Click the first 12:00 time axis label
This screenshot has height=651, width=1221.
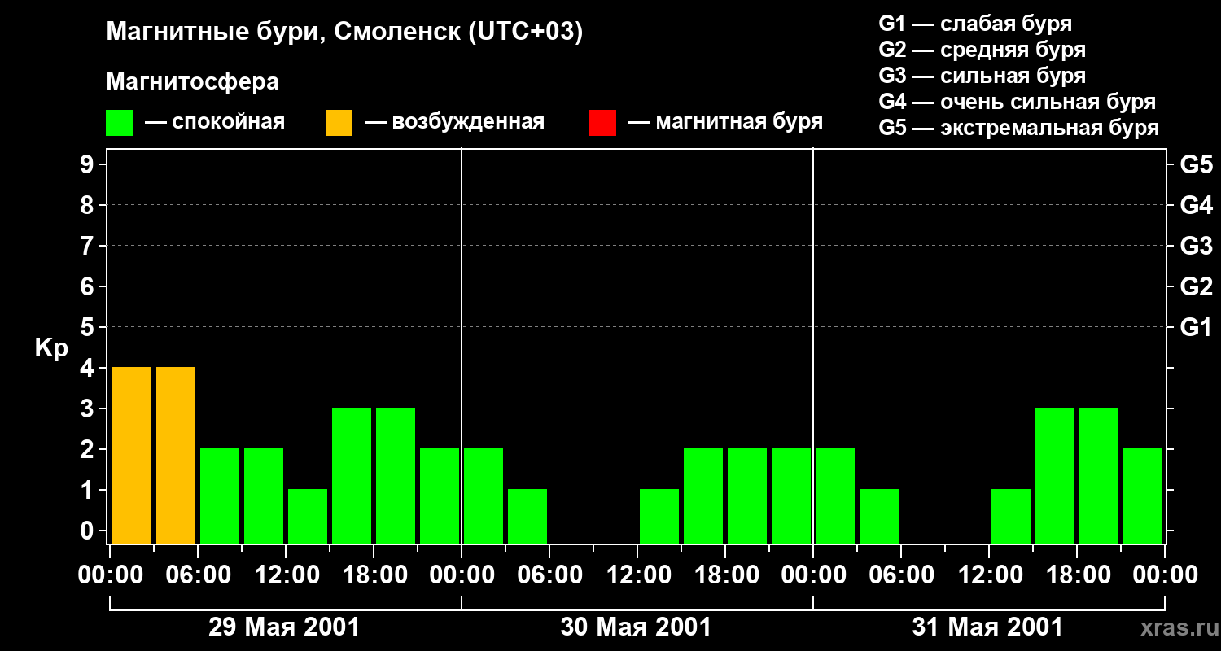coord(286,575)
